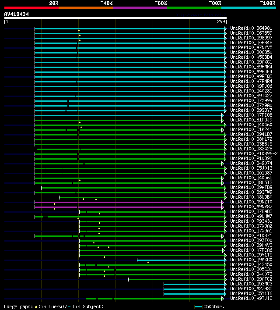Click arrowhead at end of O64981 alignment
Screen dimensions: 280x310
225,29
